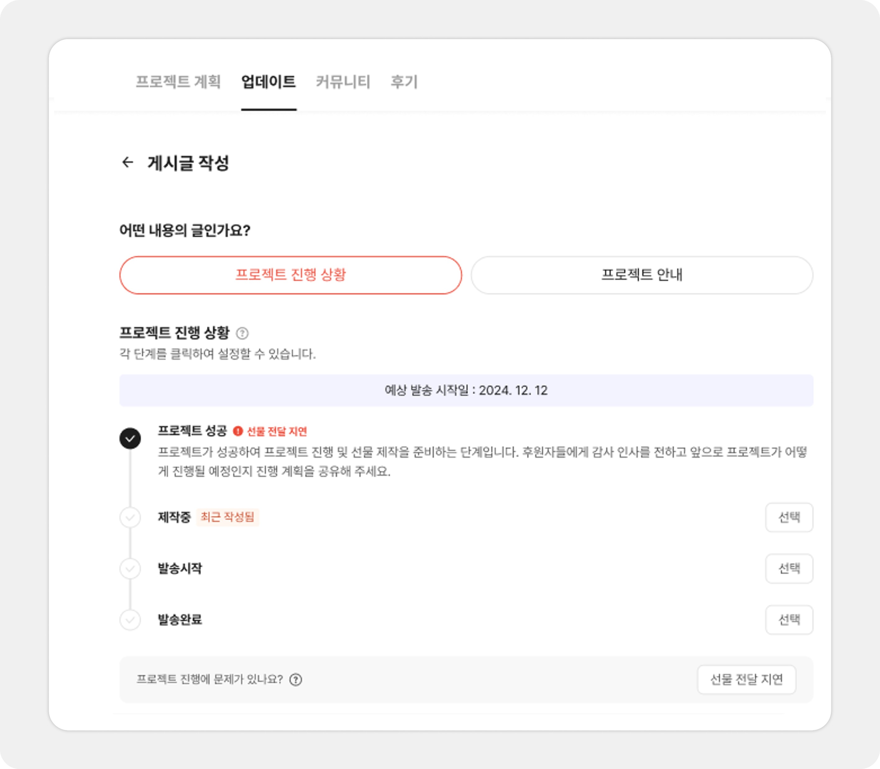The height and width of the screenshot is (769, 880).
Task: Click 선택 button for 발송시작 step
Action: [x=789, y=569]
